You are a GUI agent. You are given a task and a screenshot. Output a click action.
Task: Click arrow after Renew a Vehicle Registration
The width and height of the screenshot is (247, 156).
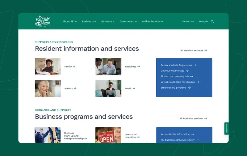click(195, 65)
